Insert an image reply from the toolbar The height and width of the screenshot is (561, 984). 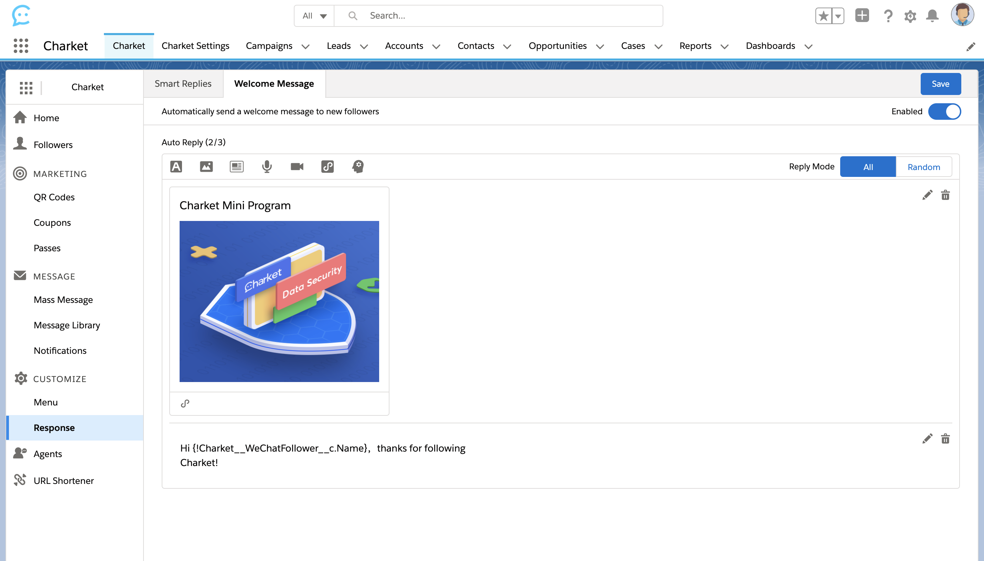pyautogui.click(x=206, y=167)
